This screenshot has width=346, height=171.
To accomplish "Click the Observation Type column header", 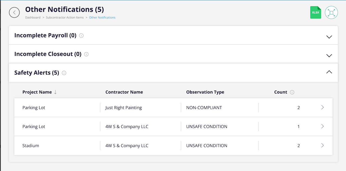I will [x=205, y=92].
